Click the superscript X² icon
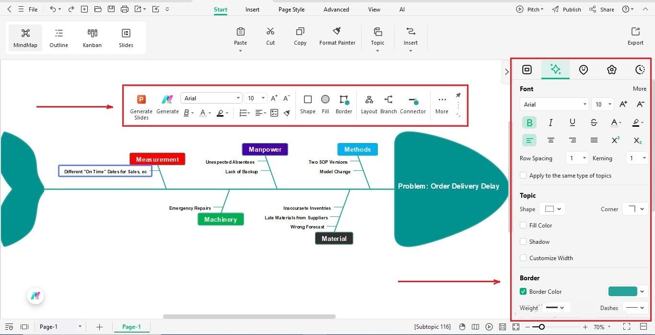Screen dimensions: 655x335 click(x=615, y=140)
